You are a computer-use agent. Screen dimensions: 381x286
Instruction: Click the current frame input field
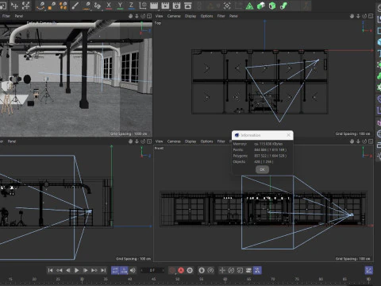pyautogui.click(x=152, y=270)
